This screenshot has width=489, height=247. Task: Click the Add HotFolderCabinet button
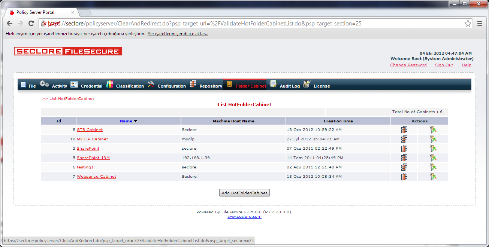coord(244,193)
